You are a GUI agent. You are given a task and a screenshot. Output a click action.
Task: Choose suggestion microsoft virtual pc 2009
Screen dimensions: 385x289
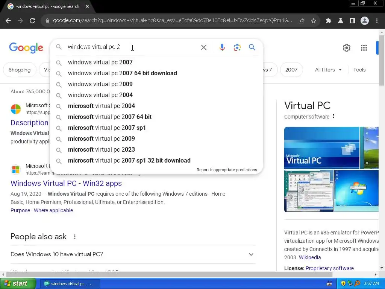[x=156, y=138]
